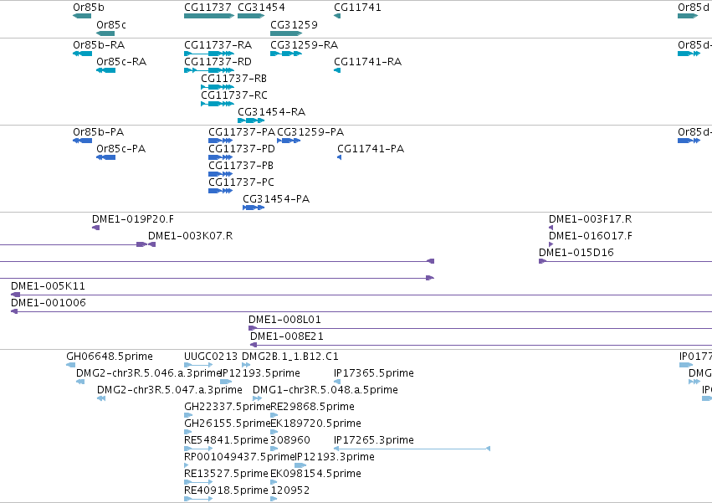
Task: Select the CG31259 gene feature
Action: (x=286, y=33)
